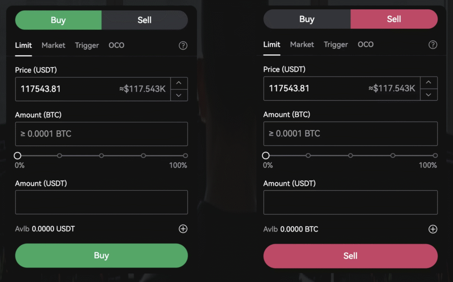453x282 pixels.
Task: Select OCO tab in the buy panel
Action: click(x=116, y=45)
